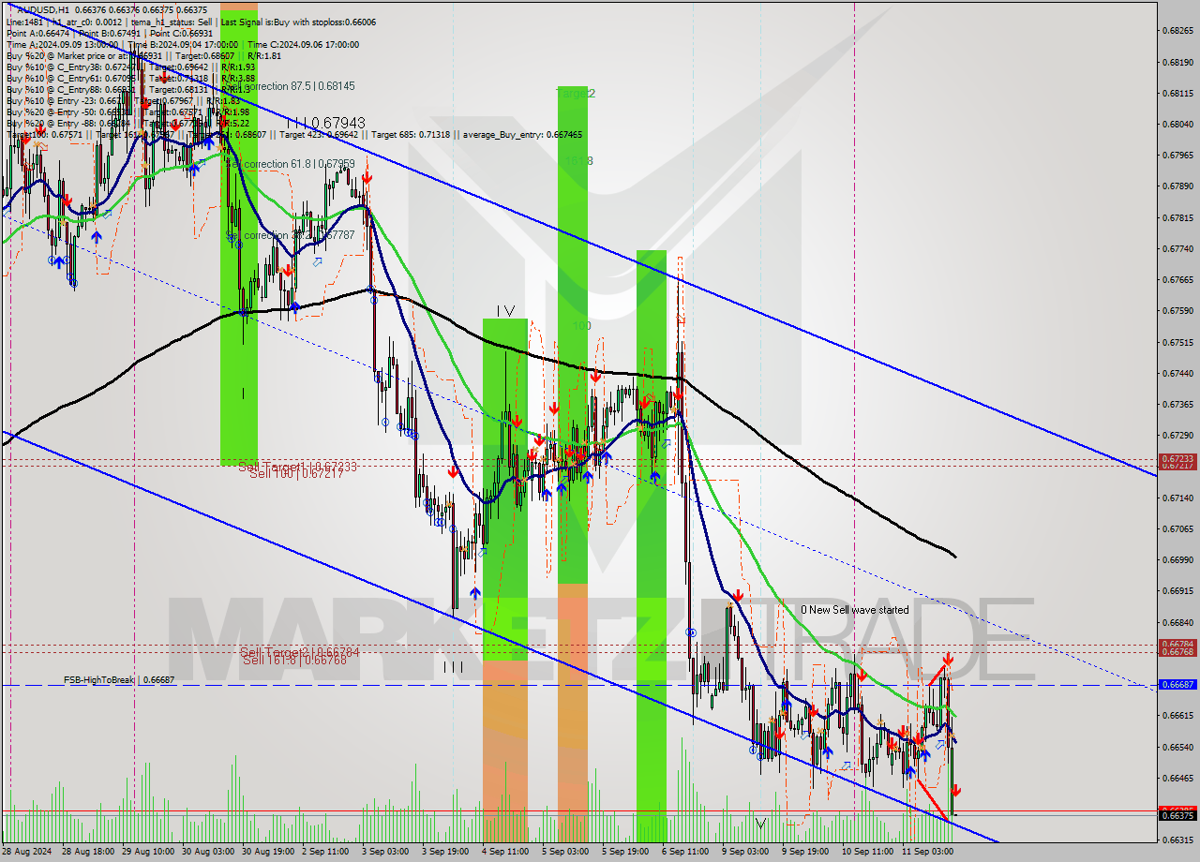Click the '11 Sep 03:00' time label

pyautogui.click(x=926, y=852)
